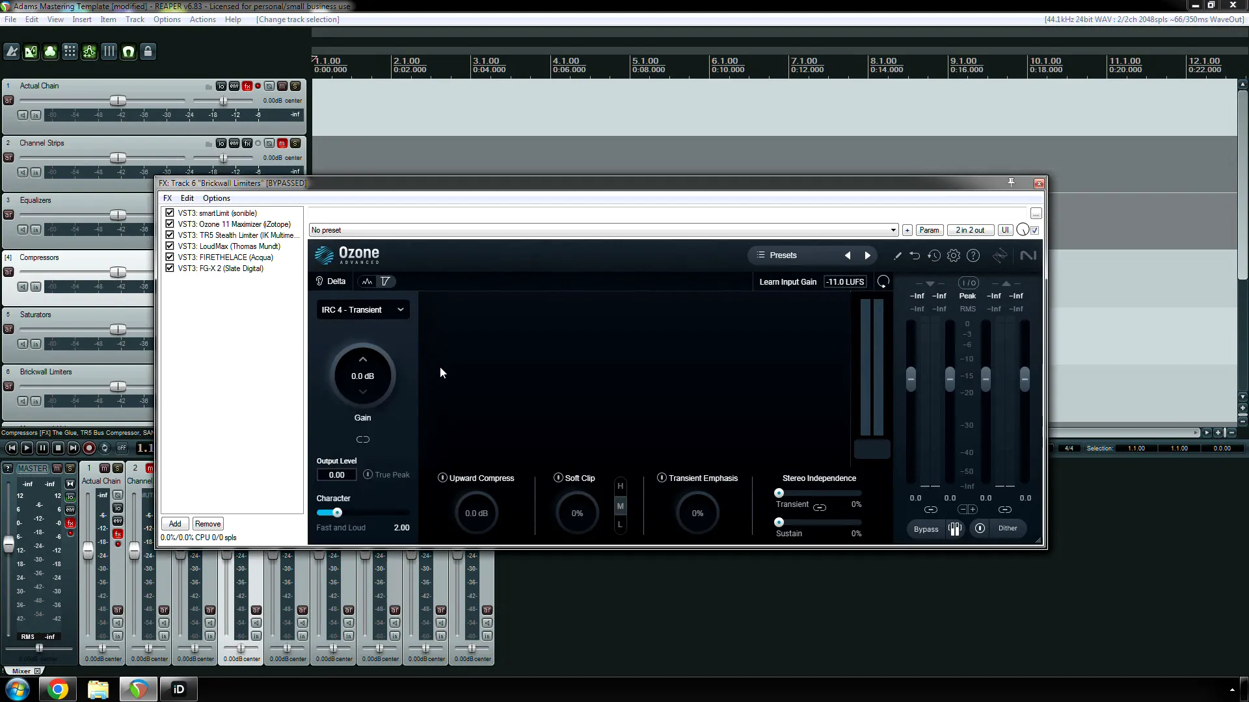
Task: Toggle grid lines icon in toolbar
Action: coord(70,51)
